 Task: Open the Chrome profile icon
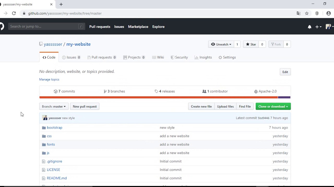[329, 13]
